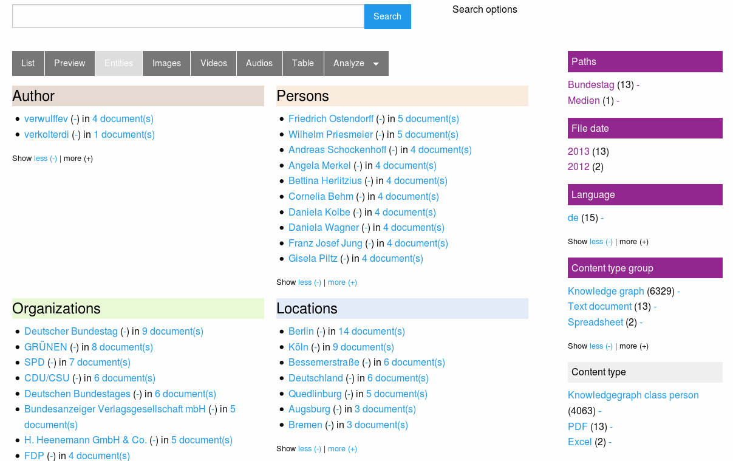Open the Videos tab
This screenshot has width=733, height=461.
tap(214, 63)
